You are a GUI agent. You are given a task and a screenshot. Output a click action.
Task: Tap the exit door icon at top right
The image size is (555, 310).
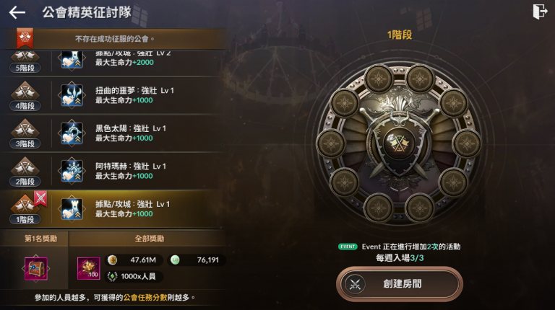click(540, 12)
